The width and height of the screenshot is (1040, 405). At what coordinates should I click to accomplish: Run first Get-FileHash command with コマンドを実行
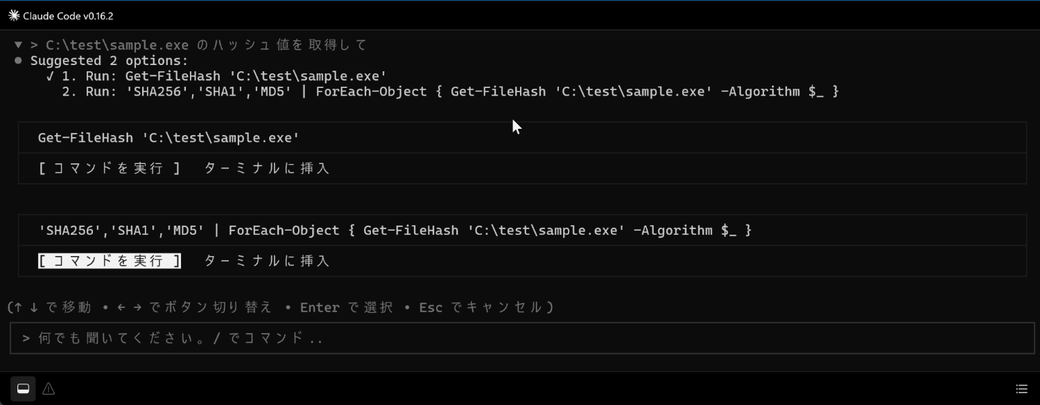click(110, 168)
